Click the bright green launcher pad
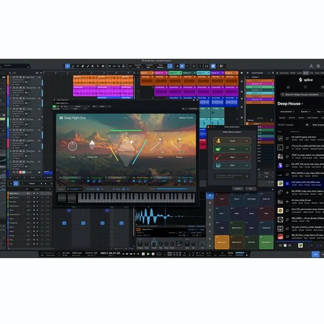324x324 pixels. (266, 242)
